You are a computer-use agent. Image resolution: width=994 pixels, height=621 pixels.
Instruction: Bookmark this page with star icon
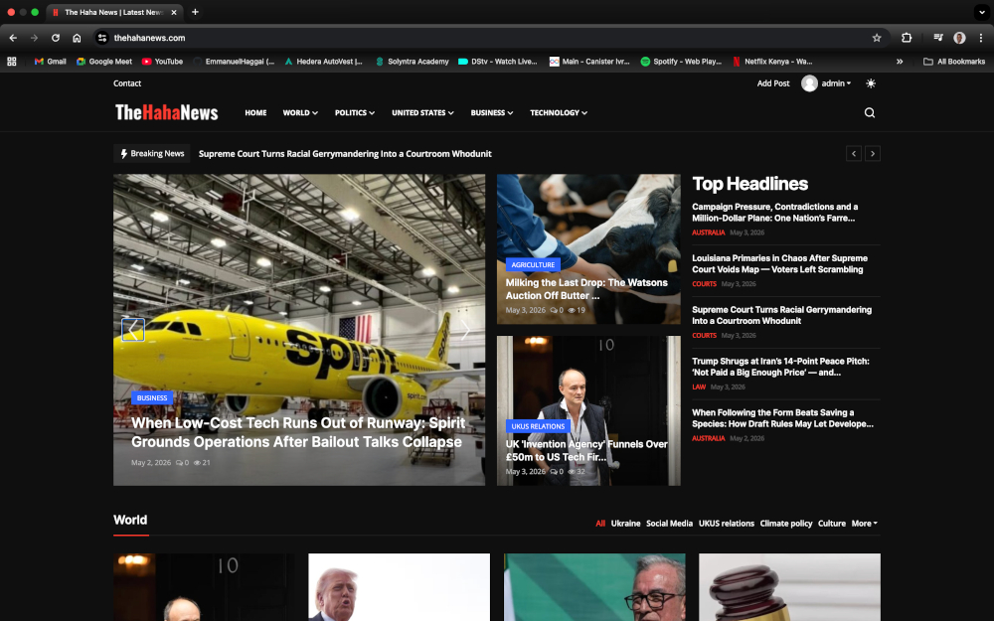[x=877, y=38]
